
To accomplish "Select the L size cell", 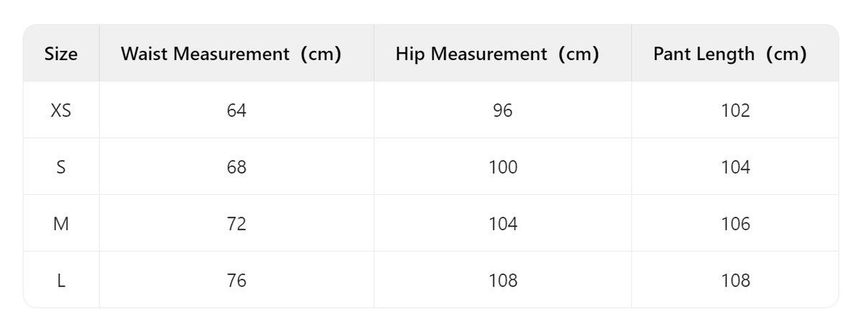I will coord(61,280).
